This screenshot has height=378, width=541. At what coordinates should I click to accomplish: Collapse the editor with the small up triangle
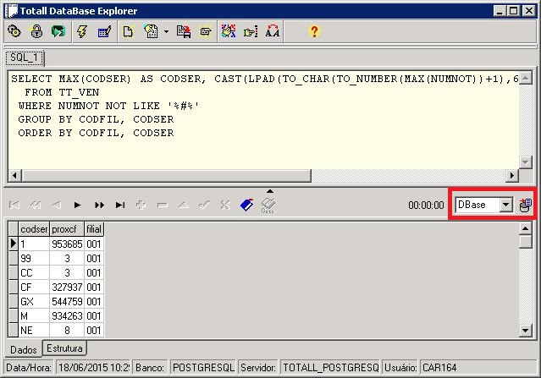point(270,191)
